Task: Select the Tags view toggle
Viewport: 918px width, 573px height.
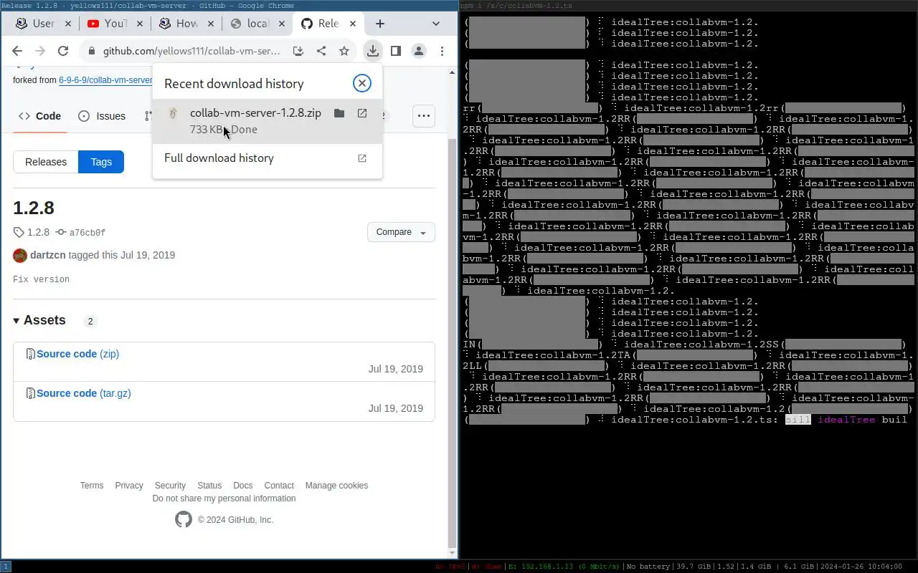Action: click(101, 162)
